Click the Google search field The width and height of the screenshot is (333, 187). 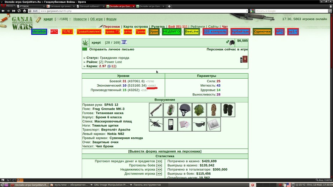click(x=291, y=11)
